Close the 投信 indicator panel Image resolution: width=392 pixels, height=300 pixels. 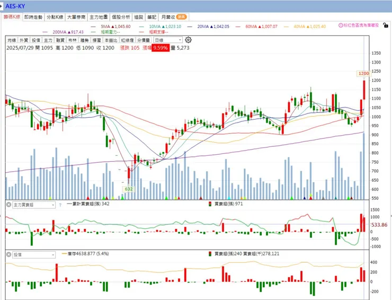[x=8, y=254]
